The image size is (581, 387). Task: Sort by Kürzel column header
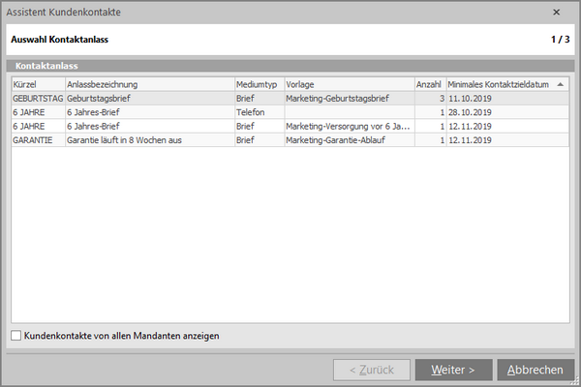pyautogui.click(x=37, y=85)
